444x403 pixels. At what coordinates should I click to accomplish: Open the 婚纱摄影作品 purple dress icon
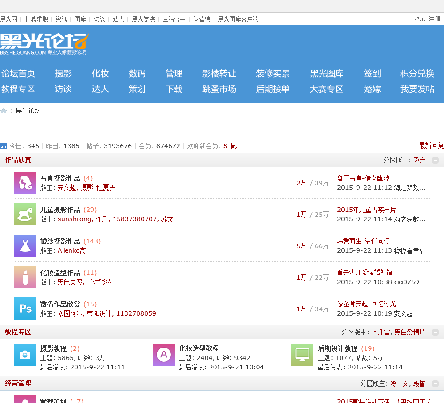(25, 246)
